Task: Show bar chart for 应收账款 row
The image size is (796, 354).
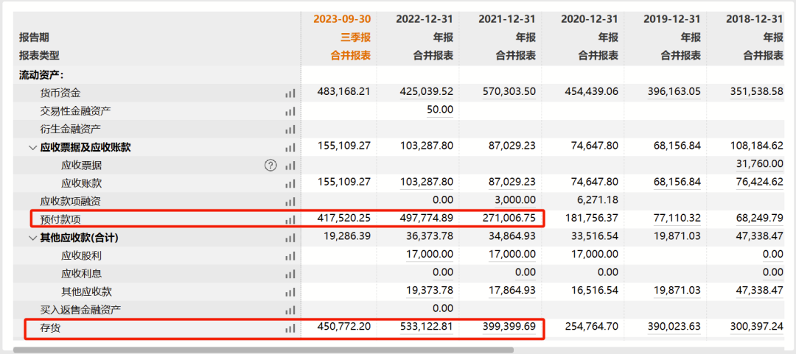Action: pos(290,184)
